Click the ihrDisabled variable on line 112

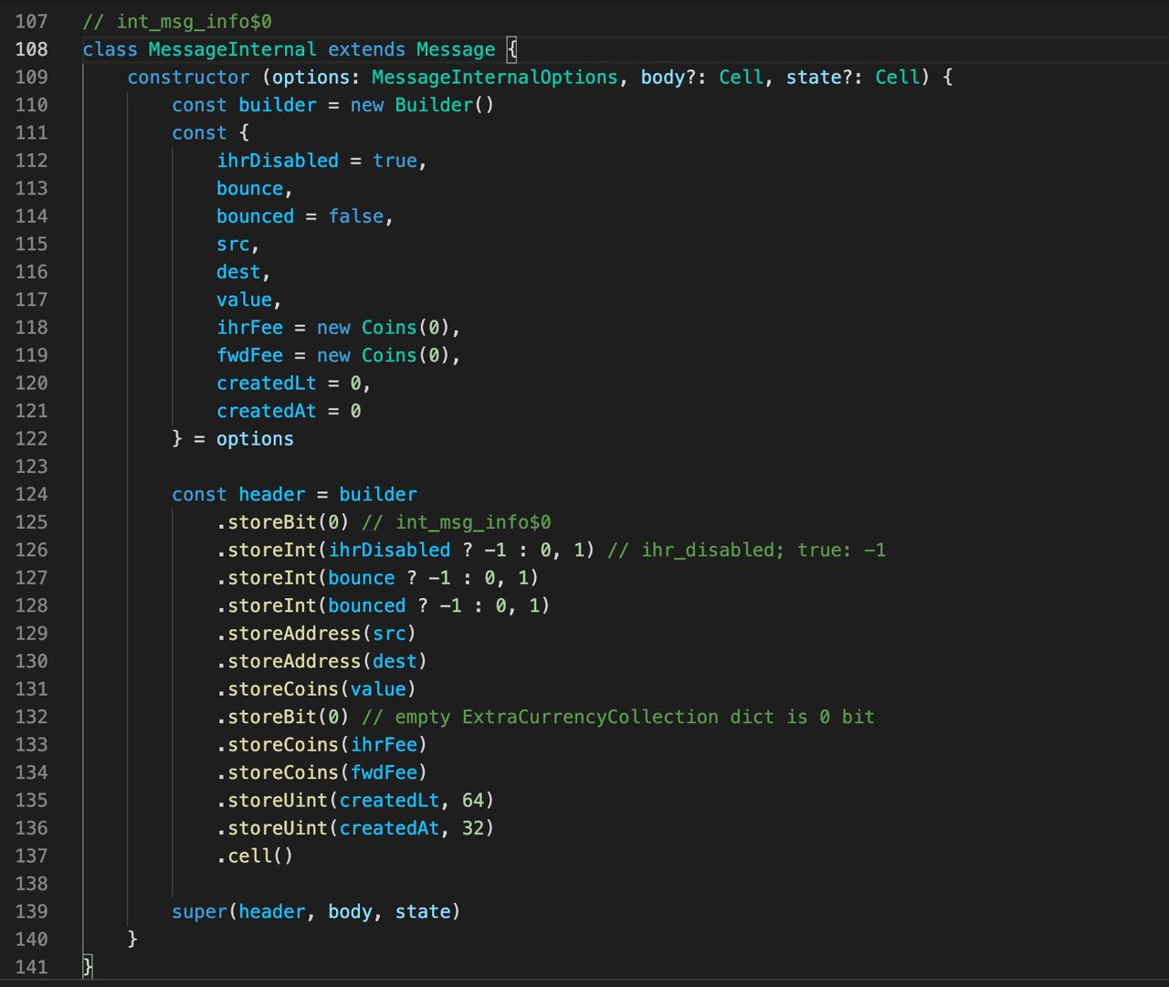coord(277,161)
